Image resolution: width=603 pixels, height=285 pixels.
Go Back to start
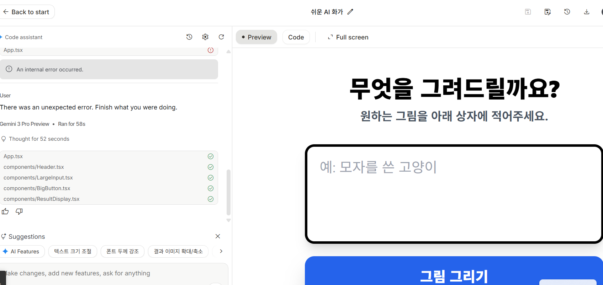(26, 12)
